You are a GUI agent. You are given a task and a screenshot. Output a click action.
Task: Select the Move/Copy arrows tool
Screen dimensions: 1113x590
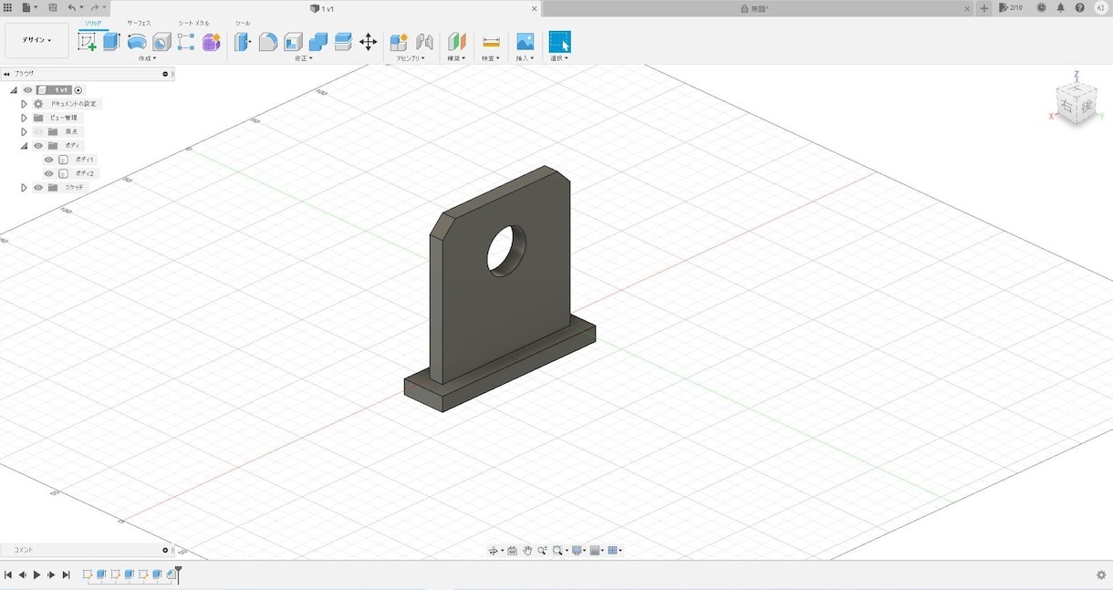(x=369, y=42)
